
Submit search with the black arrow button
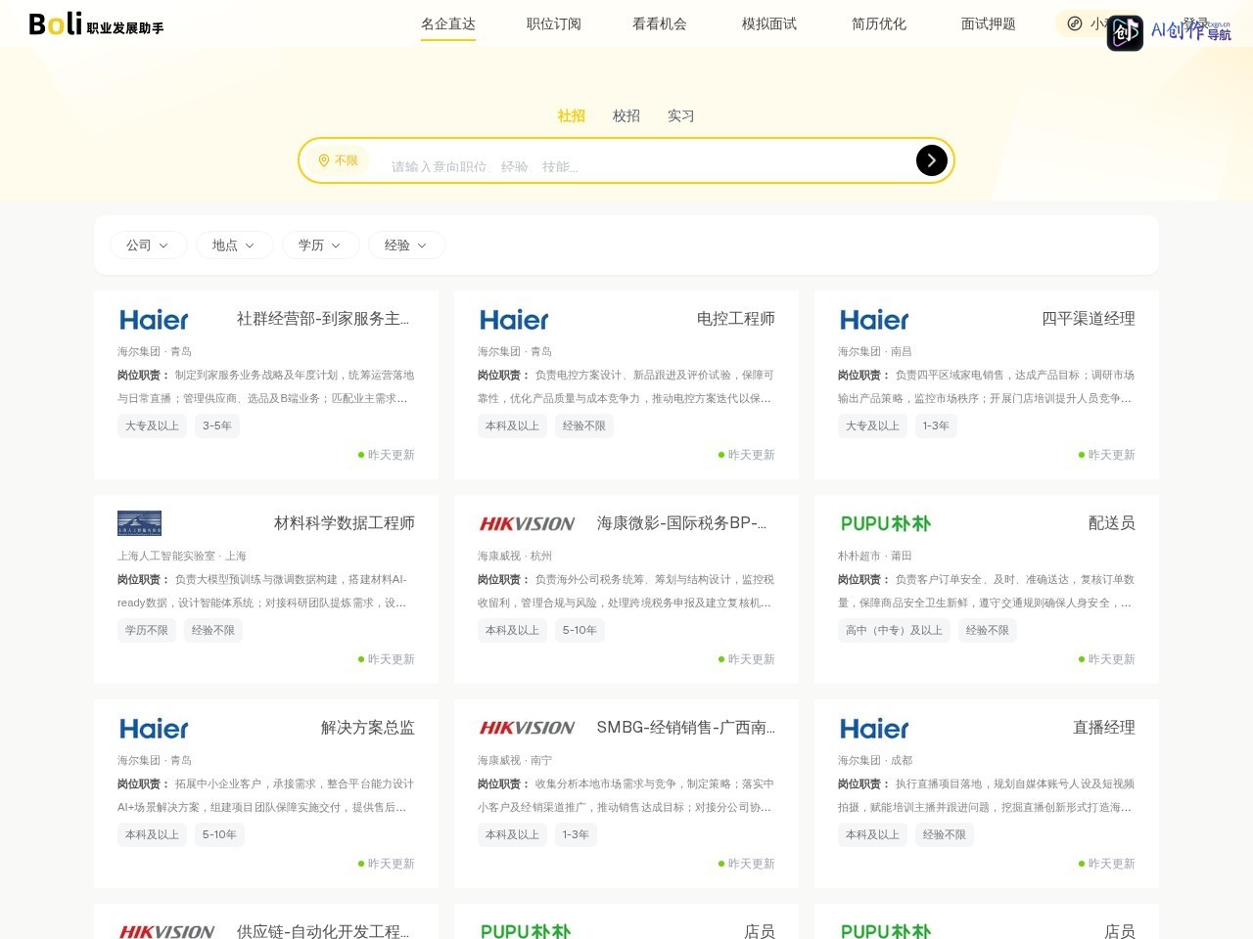(931, 160)
